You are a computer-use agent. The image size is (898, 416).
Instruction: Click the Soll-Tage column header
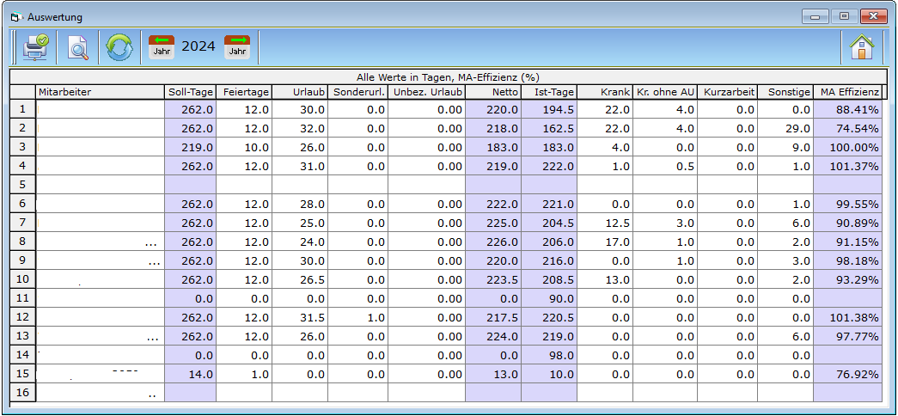point(190,92)
